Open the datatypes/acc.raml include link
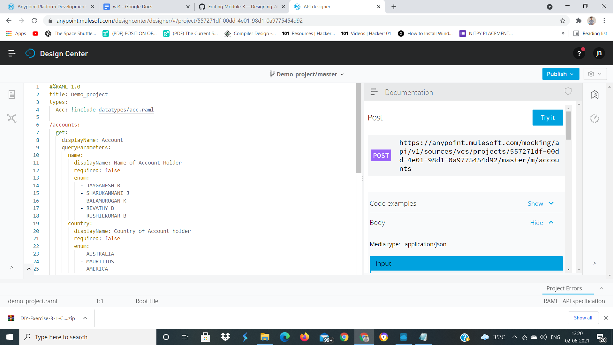Viewport: 613px width, 345px height. coord(126,110)
